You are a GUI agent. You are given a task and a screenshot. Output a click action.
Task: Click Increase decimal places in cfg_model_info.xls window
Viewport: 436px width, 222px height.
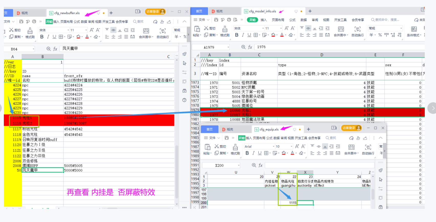point(393,35)
